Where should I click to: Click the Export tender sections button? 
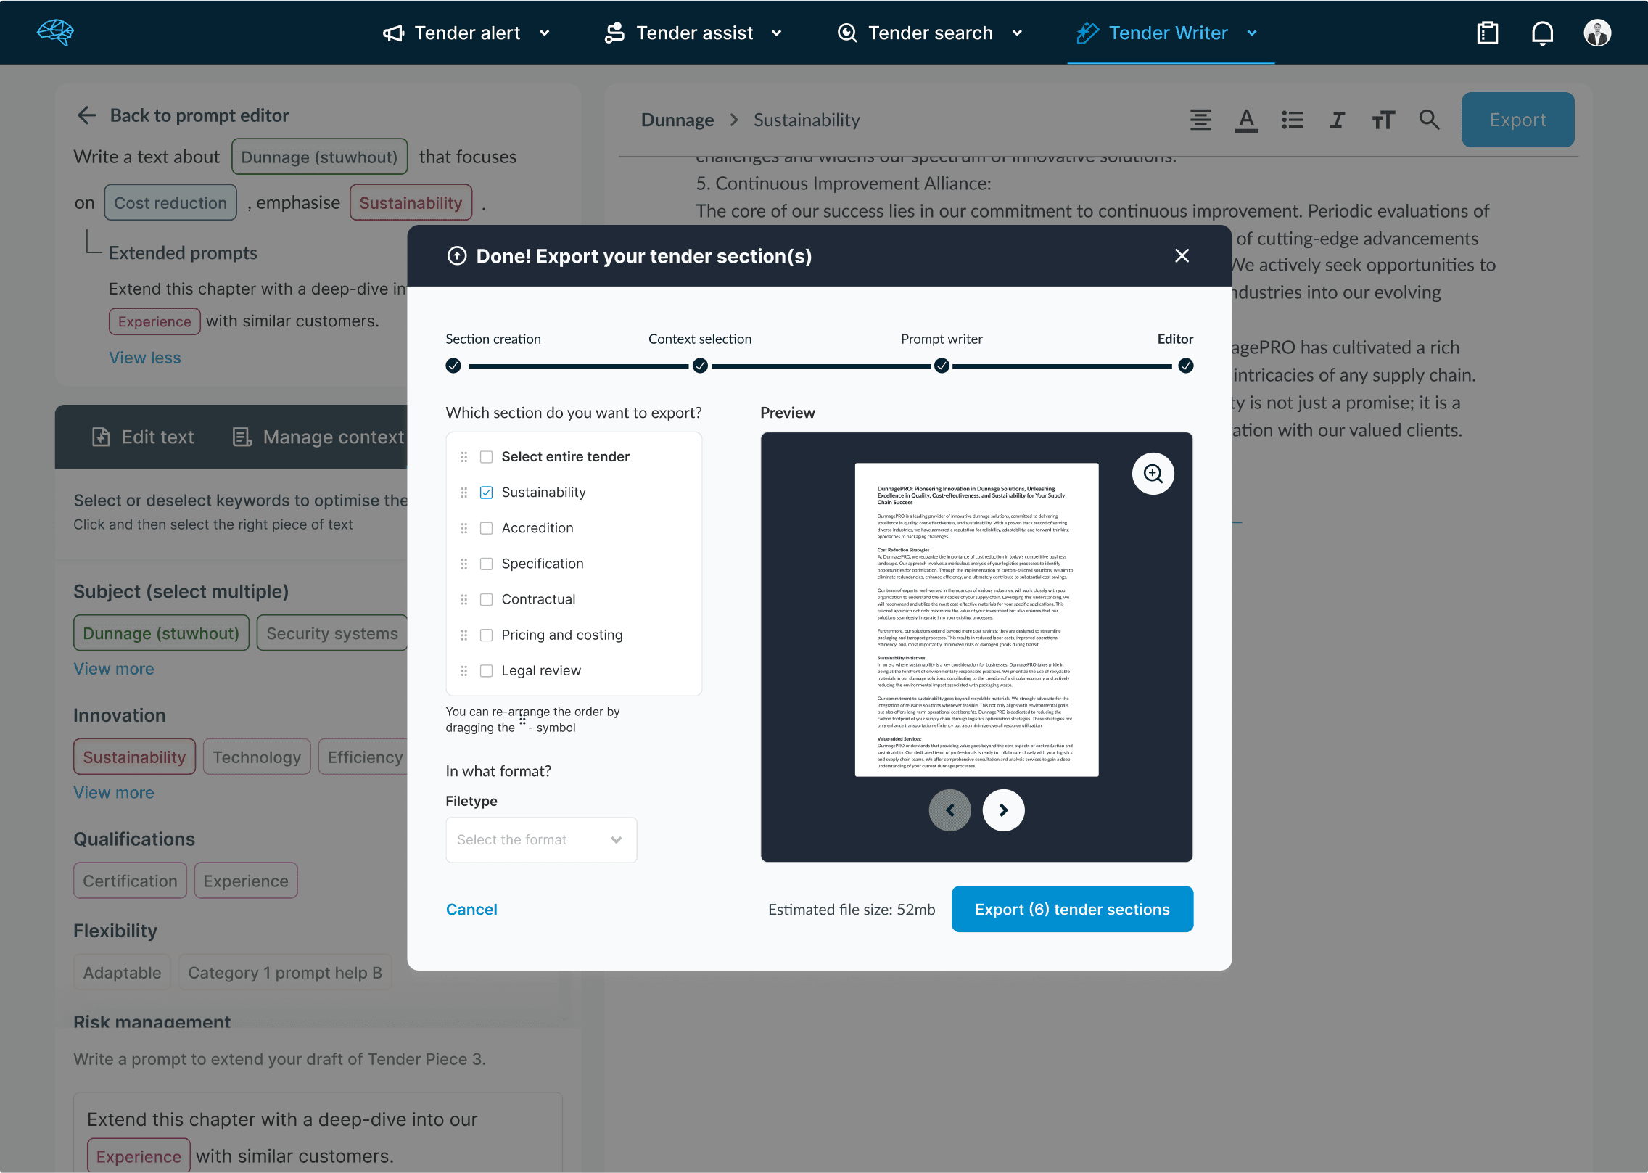point(1071,909)
